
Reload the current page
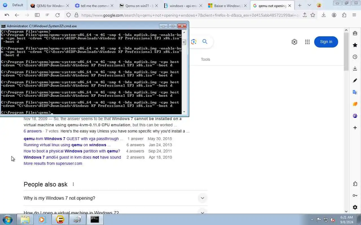pyautogui.click(x=58, y=15)
